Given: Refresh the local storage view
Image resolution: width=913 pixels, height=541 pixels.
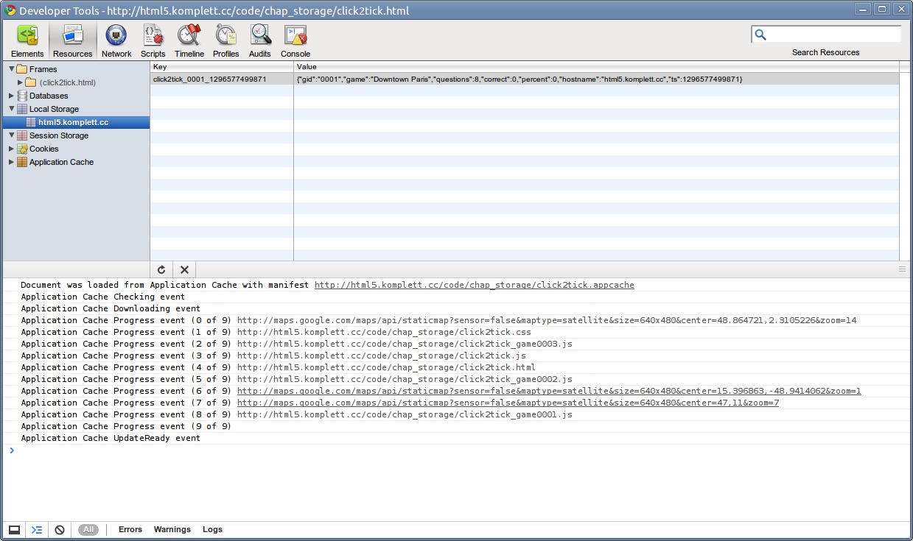Looking at the screenshot, I should pyautogui.click(x=161, y=269).
